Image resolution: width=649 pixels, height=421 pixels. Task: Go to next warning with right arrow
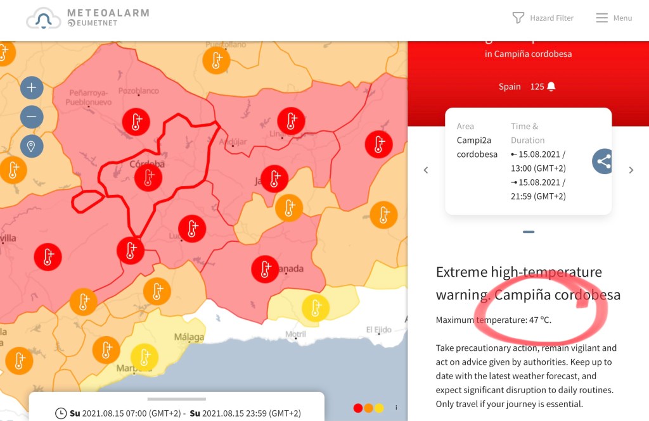(631, 170)
